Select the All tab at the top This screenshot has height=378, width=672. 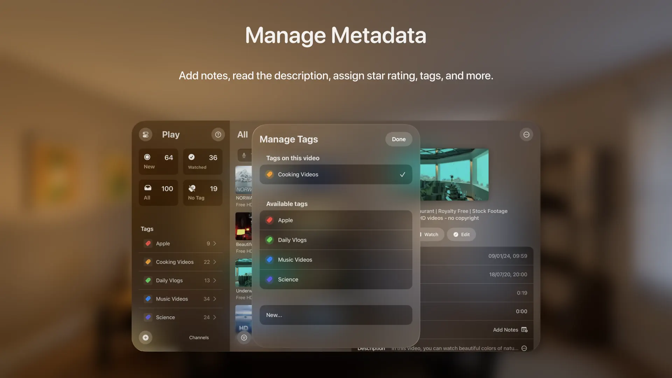coord(243,134)
